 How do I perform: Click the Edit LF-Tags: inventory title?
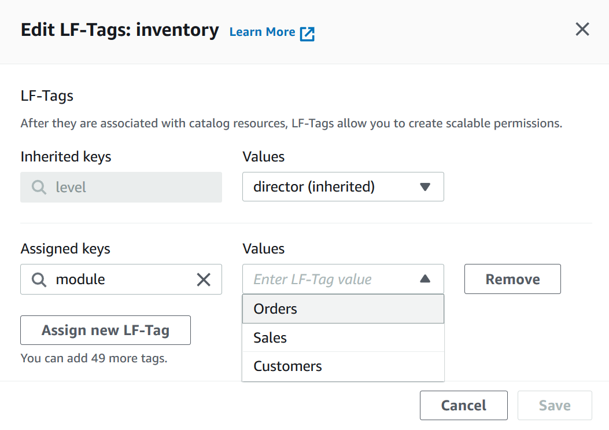(x=120, y=30)
